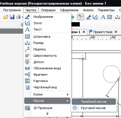This screenshot has width=121, height=118.
Task: Click the toolbar Изображение pencil icon
Action: click(x=89, y=17)
